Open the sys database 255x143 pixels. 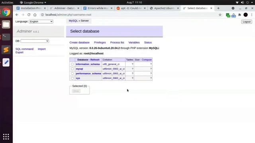pyautogui.click(x=78, y=78)
